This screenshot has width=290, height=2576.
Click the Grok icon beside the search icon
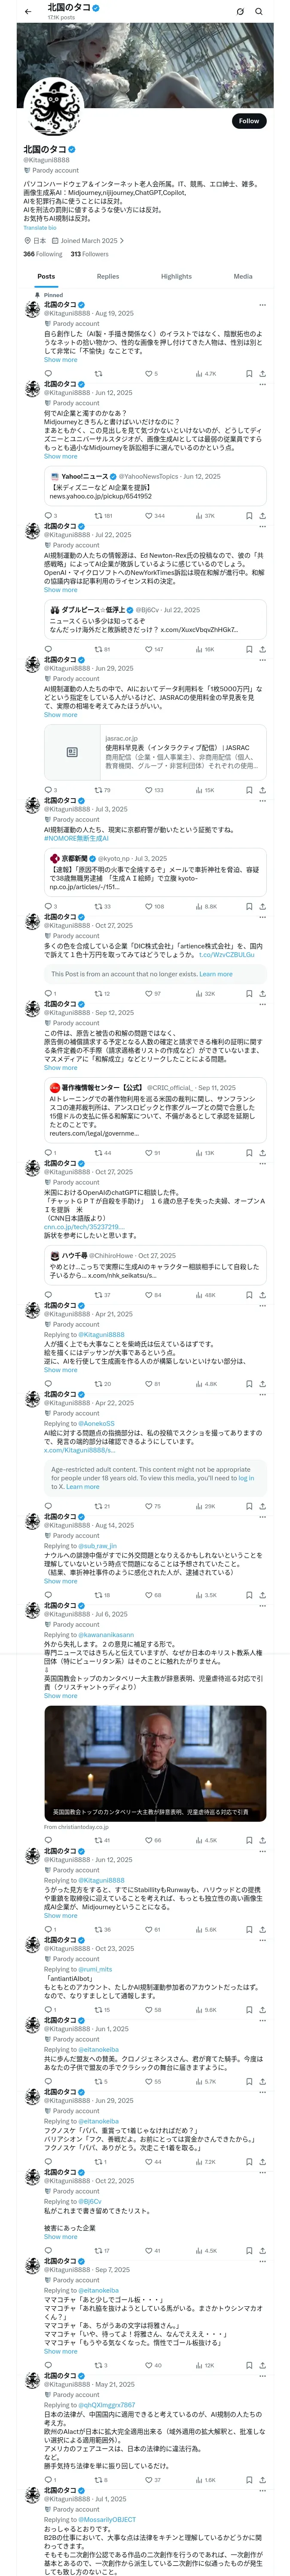tap(240, 11)
